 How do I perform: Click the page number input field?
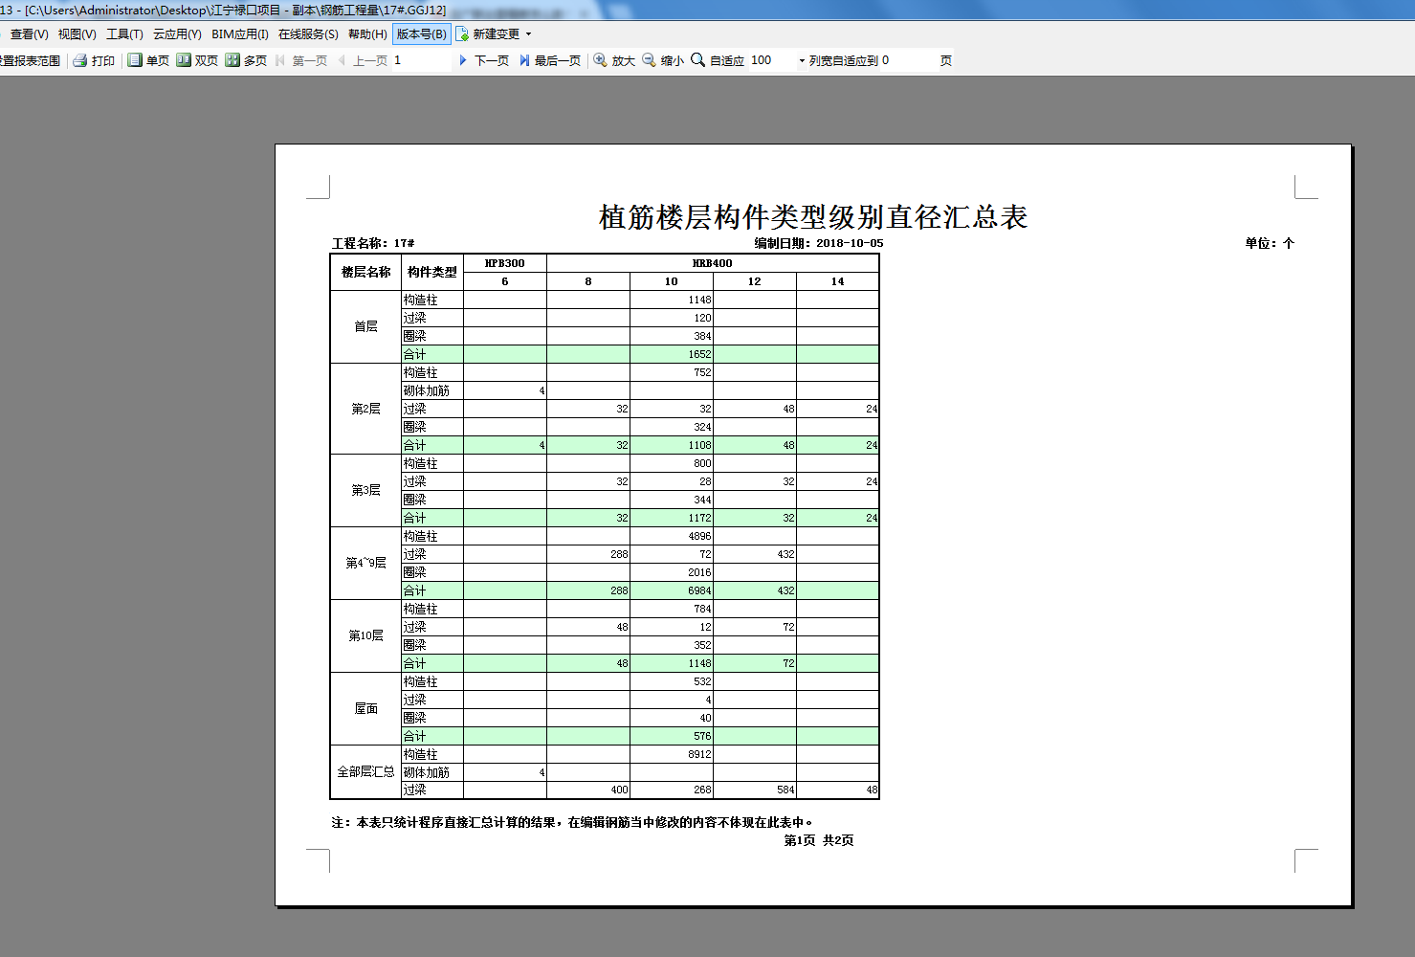pos(420,60)
